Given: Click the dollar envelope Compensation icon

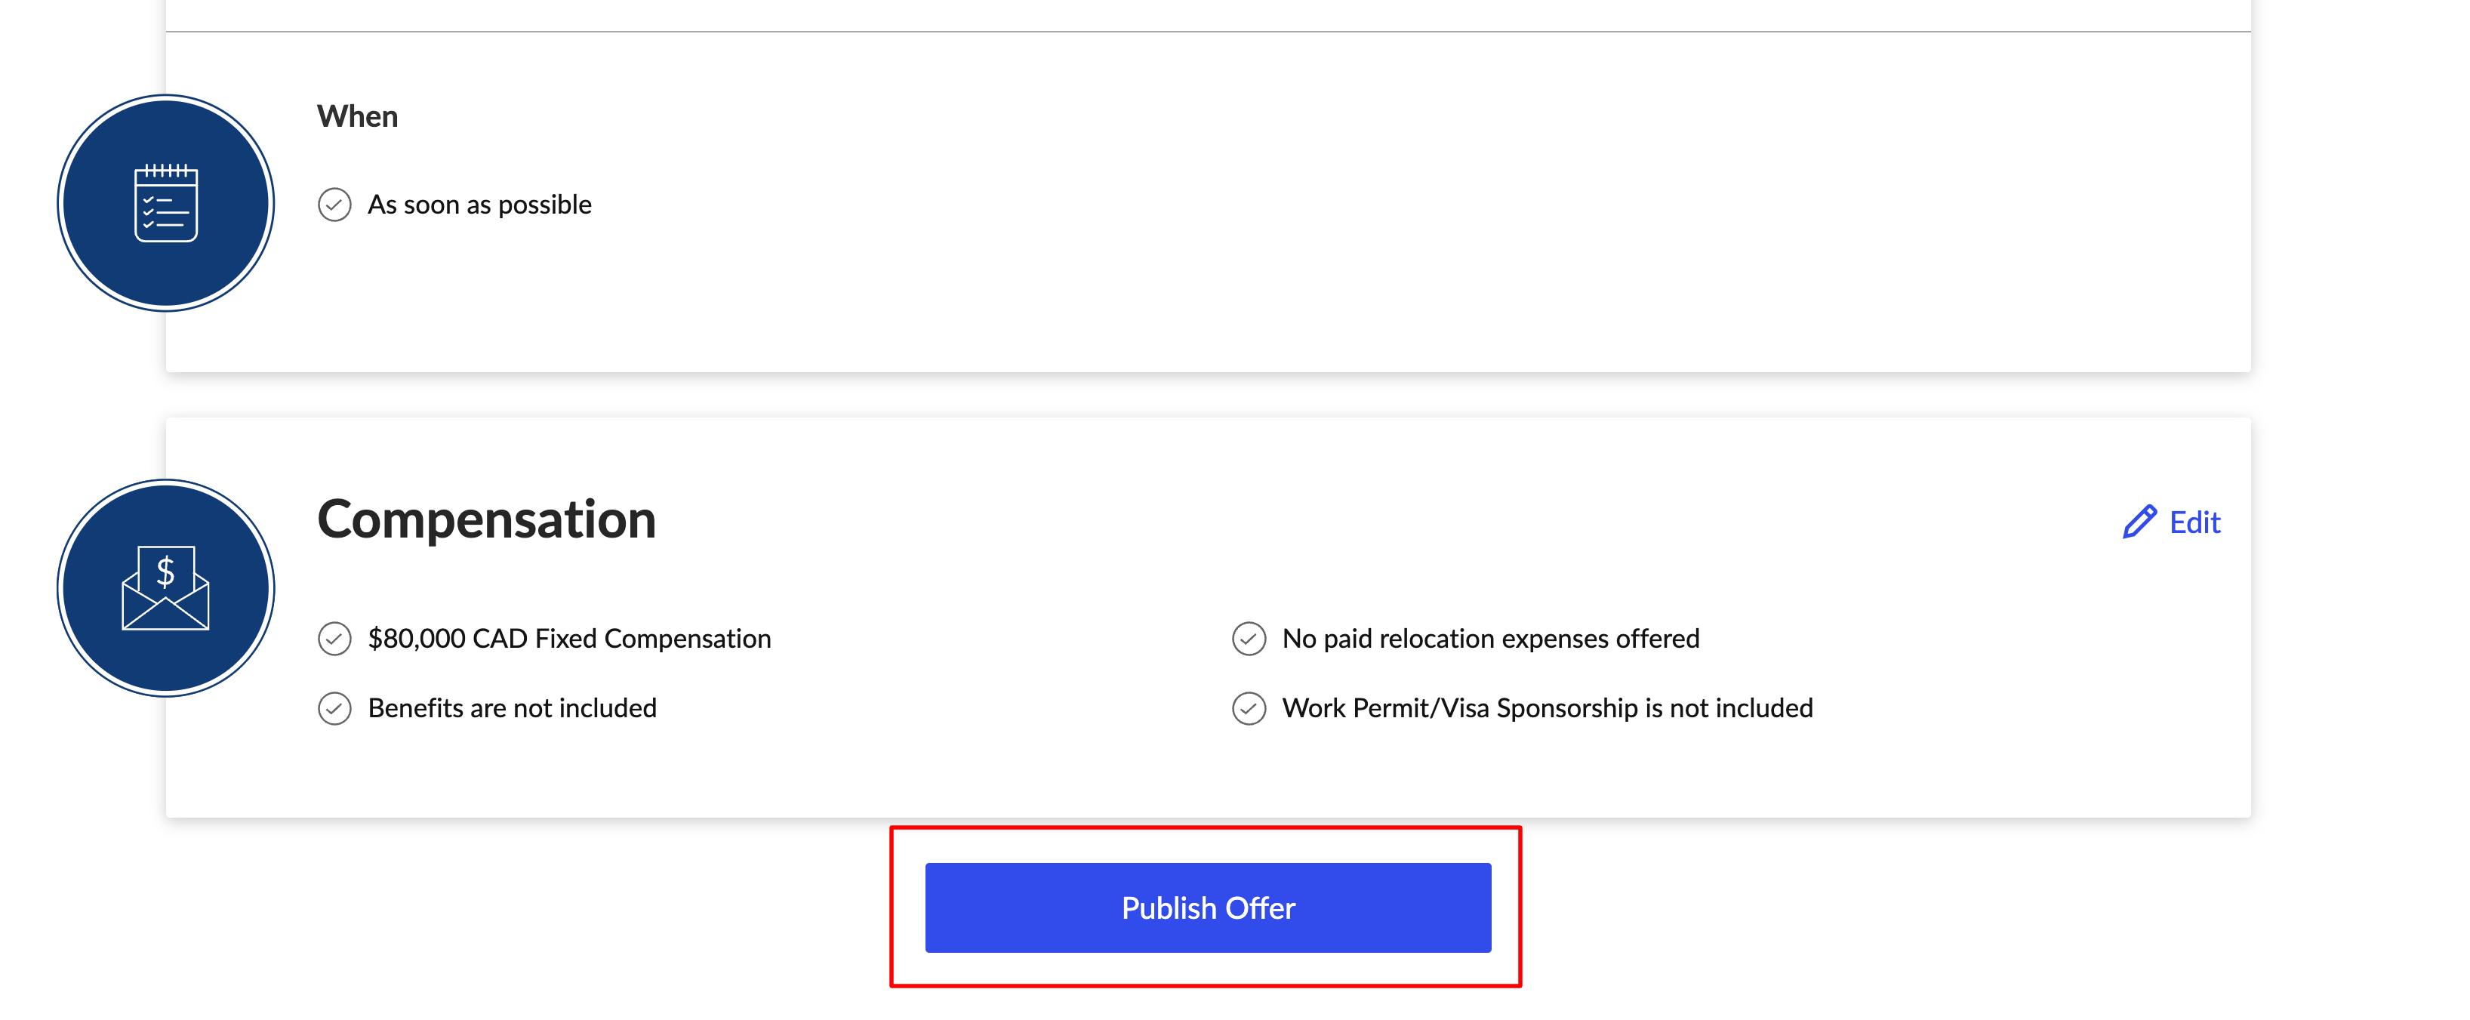Looking at the screenshot, I should pyautogui.click(x=166, y=587).
